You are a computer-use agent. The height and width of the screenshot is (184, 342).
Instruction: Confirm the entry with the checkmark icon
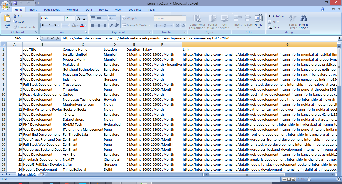click(x=52, y=38)
